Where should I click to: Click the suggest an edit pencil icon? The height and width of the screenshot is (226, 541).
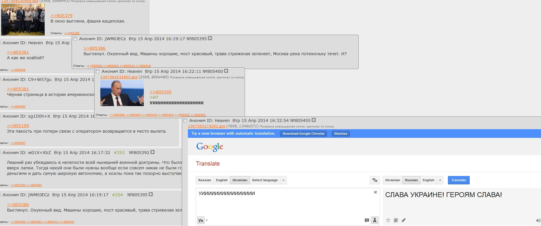[x=404, y=220]
